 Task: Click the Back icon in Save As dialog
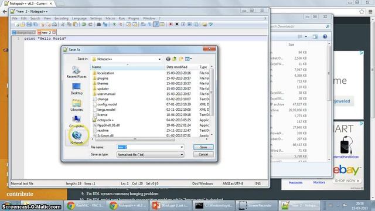168,59
